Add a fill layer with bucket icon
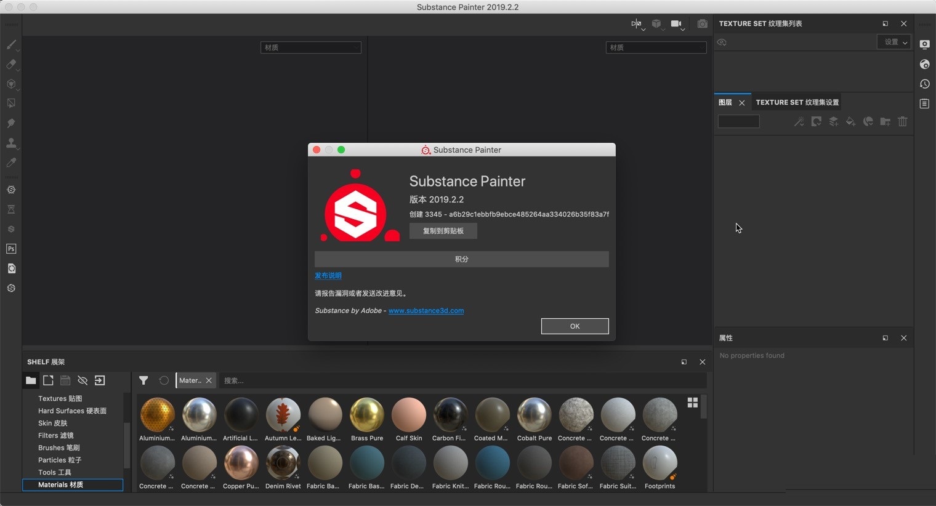The width and height of the screenshot is (936, 506). click(x=850, y=121)
